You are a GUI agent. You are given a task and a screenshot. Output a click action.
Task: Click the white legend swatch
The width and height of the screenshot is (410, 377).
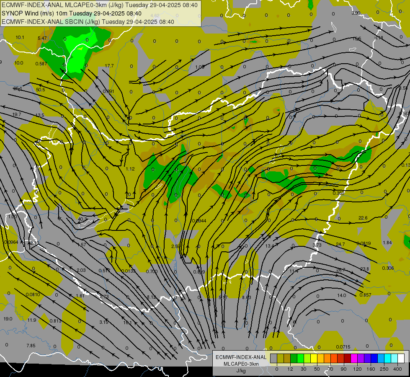pyautogui.click(x=401, y=358)
